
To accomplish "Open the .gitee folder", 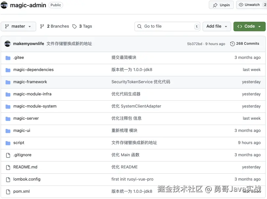I will (18, 58).
